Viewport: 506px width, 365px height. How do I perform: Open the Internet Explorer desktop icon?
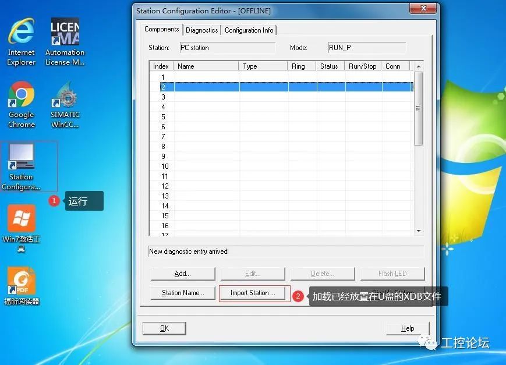tap(22, 42)
